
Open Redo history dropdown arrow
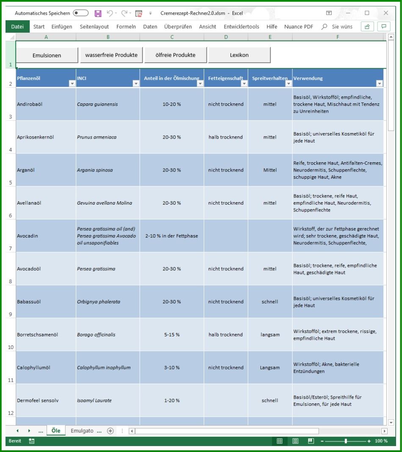(130, 13)
